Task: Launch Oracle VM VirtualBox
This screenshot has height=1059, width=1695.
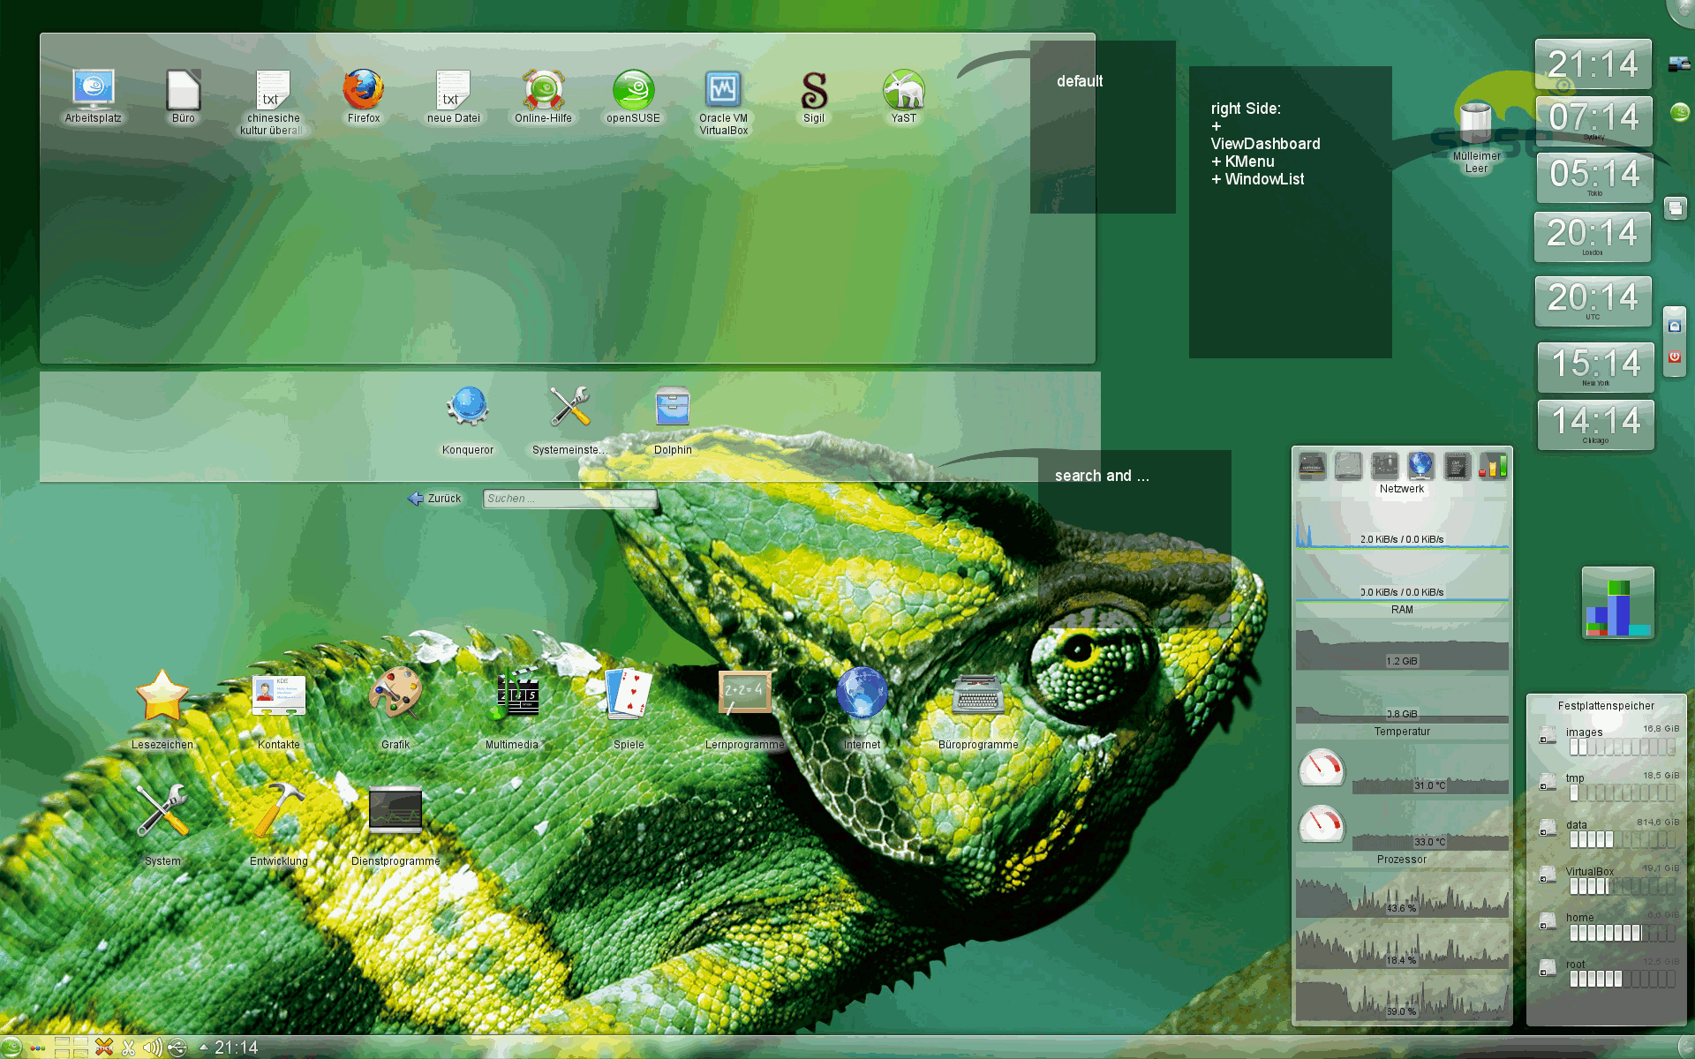Action: tap(723, 92)
